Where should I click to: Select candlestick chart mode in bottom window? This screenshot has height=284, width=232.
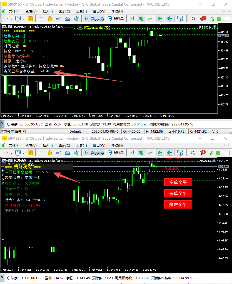[141, 153]
